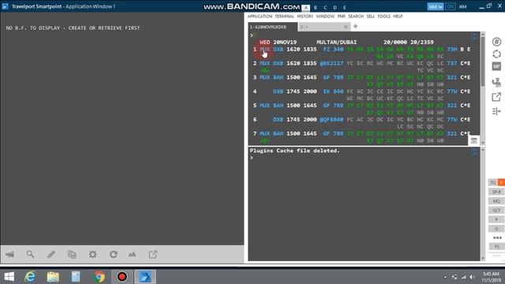Open the HISTORY menu
The width and height of the screenshot is (505, 284).
pyautogui.click(x=305, y=17)
